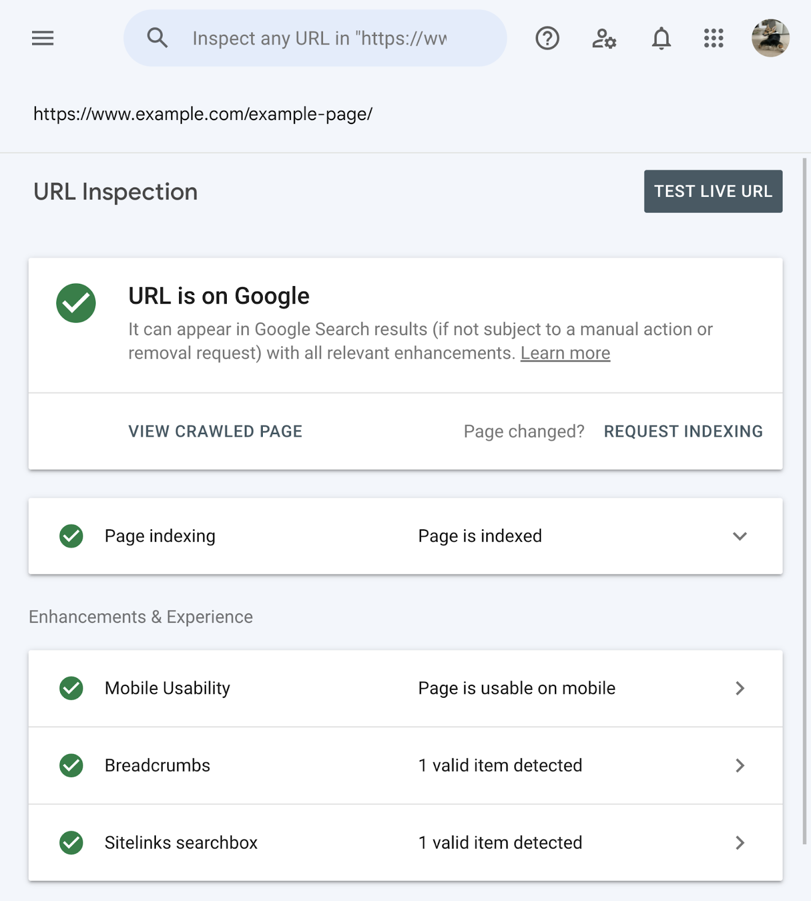
Task: Click the green URL is on Google checkmark
Action: pyautogui.click(x=76, y=303)
